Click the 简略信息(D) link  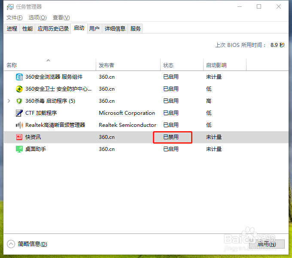32,244
